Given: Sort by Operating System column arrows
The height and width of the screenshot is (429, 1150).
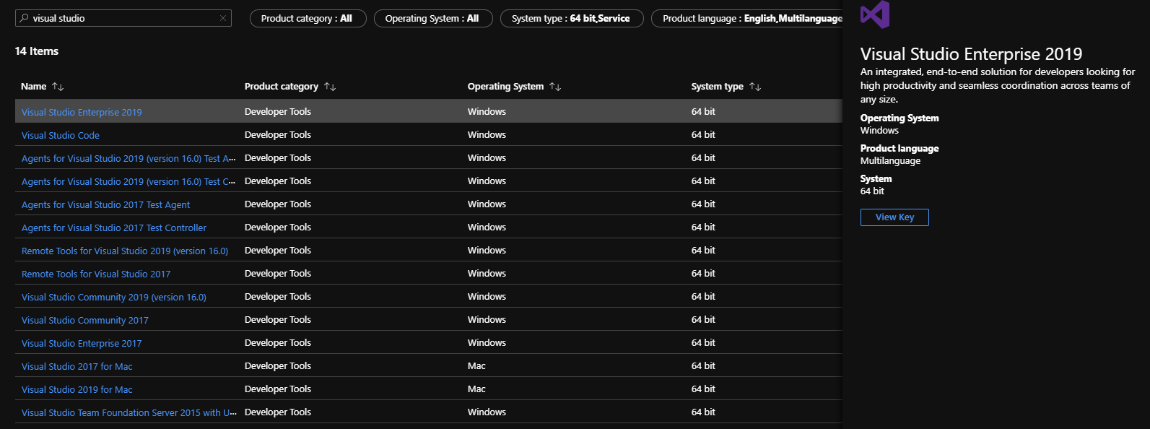Looking at the screenshot, I should pyautogui.click(x=555, y=87).
